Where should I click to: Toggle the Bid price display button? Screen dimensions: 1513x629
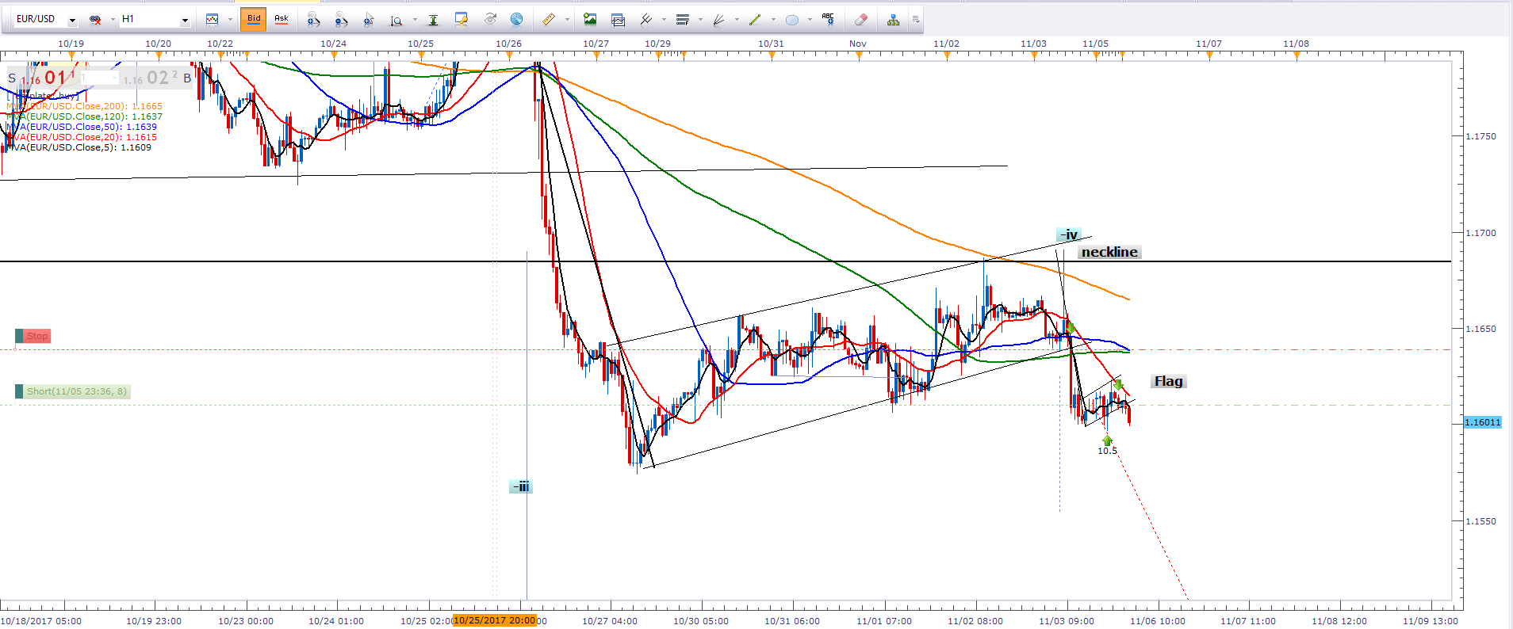tap(254, 19)
